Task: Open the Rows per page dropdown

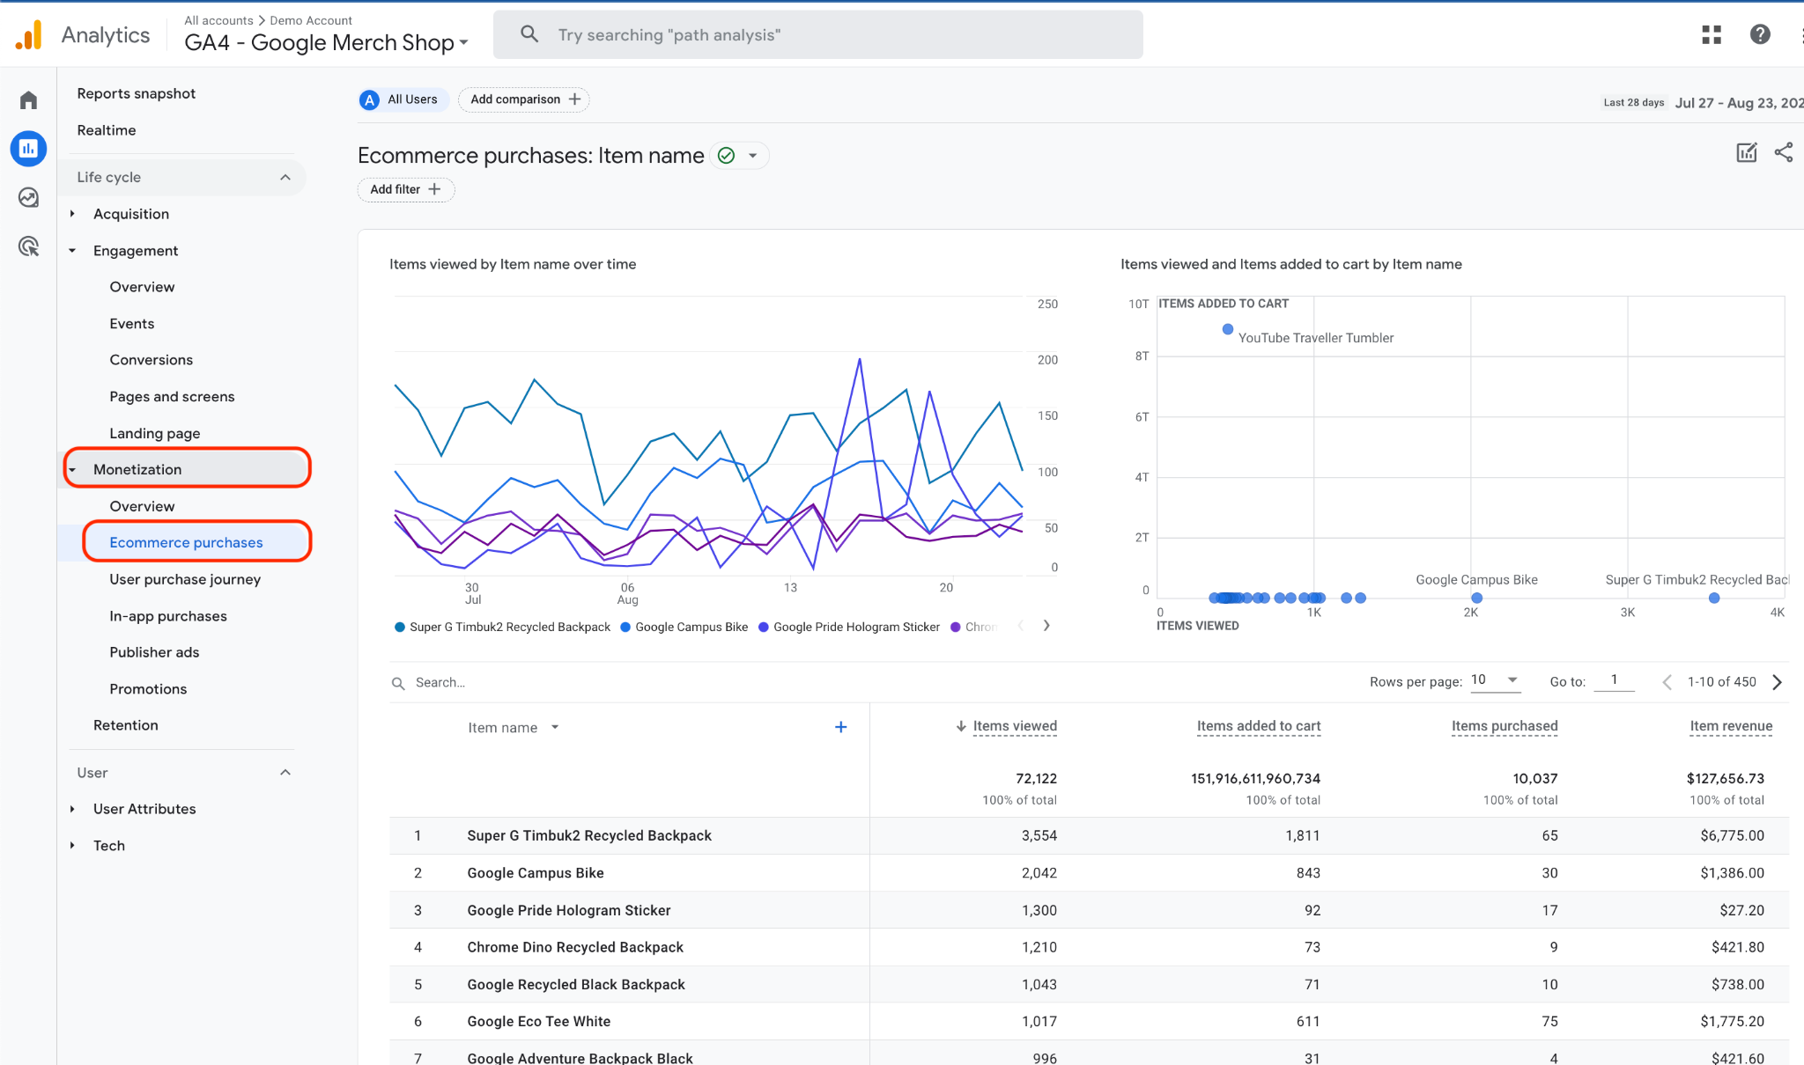Action: [1495, 680]
